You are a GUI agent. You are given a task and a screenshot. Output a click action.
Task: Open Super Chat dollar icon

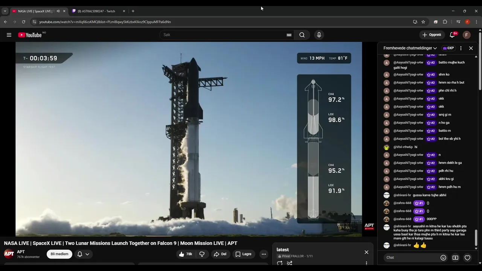pyautogui.click(x=455, y=258)
